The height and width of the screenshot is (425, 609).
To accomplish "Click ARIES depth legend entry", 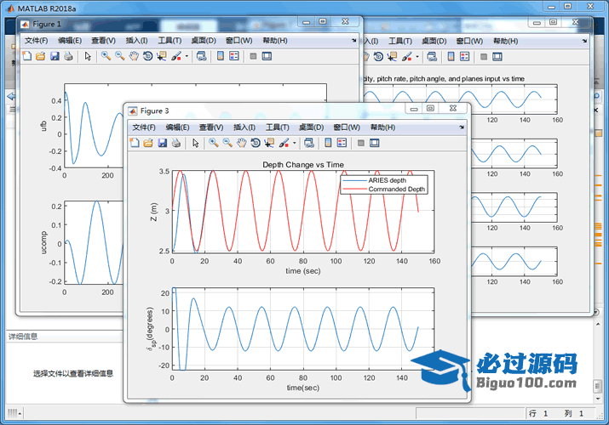I will pyautogui.click(x=387, y=180).
